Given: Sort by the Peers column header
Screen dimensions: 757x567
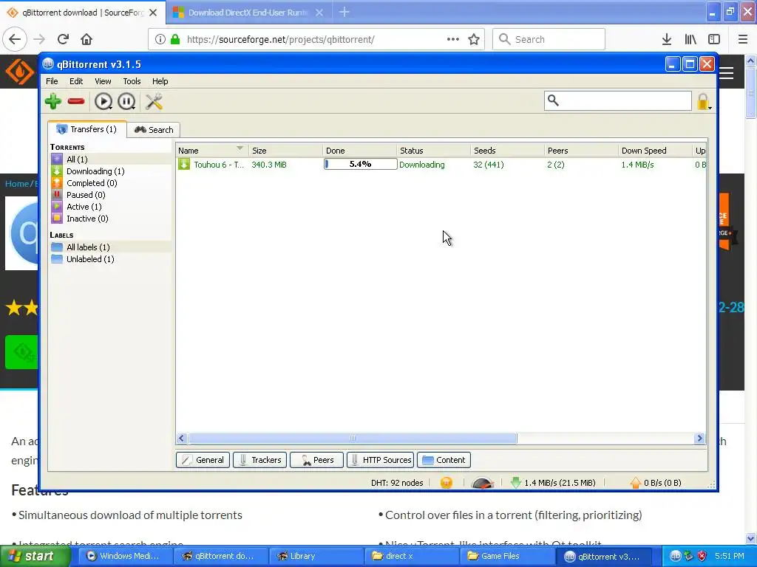Looking at the screenshot, I should 581,151.
